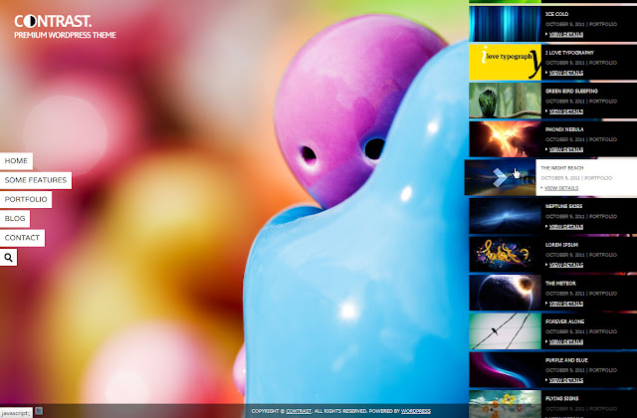The image size is (637, 418).
Task: Click View Details under Green Bird Sleeping
Action: click(x=566, y=111)
